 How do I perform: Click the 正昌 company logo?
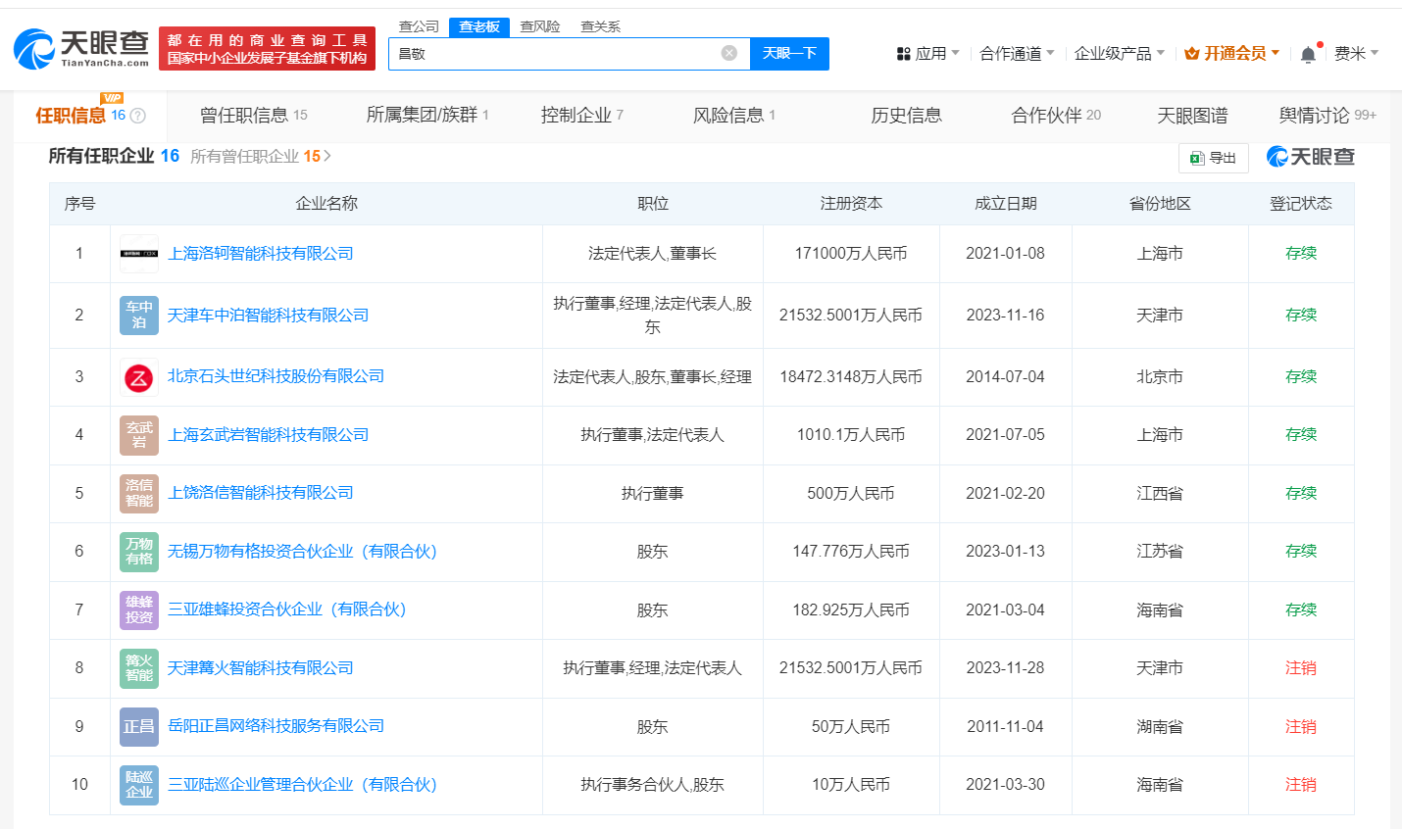point(139,727)
